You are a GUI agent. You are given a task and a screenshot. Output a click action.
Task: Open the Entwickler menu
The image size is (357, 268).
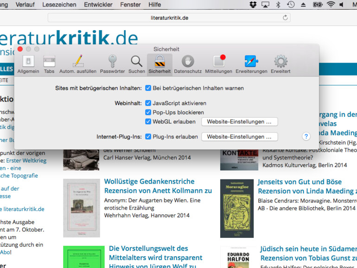(98, 5)
